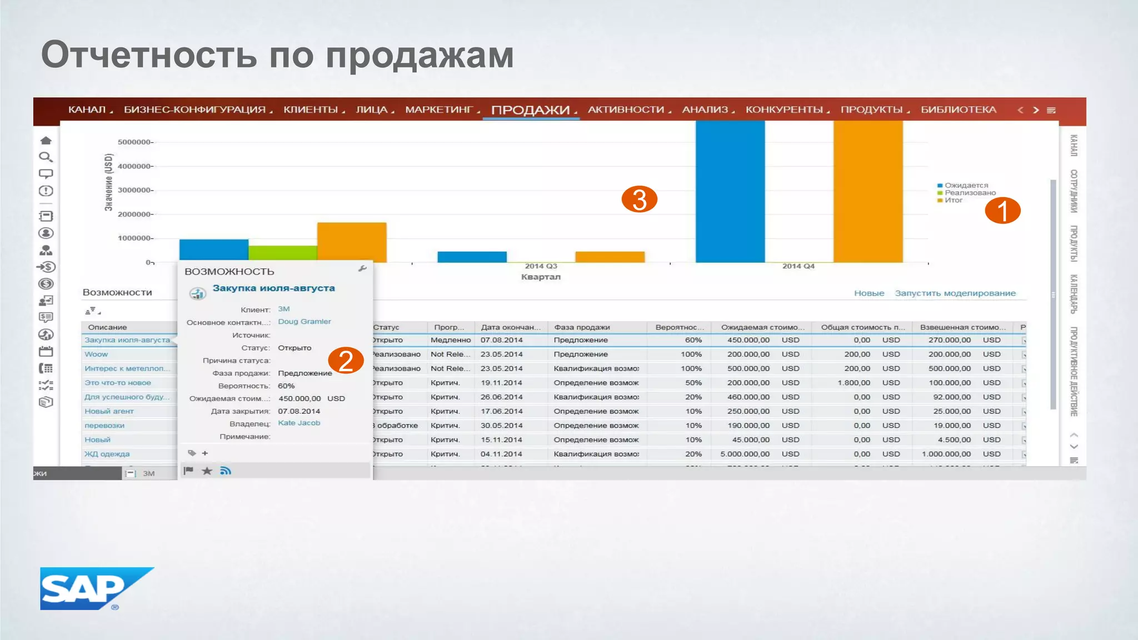Viewport: 1138px width, 640px height.
Task: Open the КЛИЕНТЫ tab menu
Action: pos(311,110)
